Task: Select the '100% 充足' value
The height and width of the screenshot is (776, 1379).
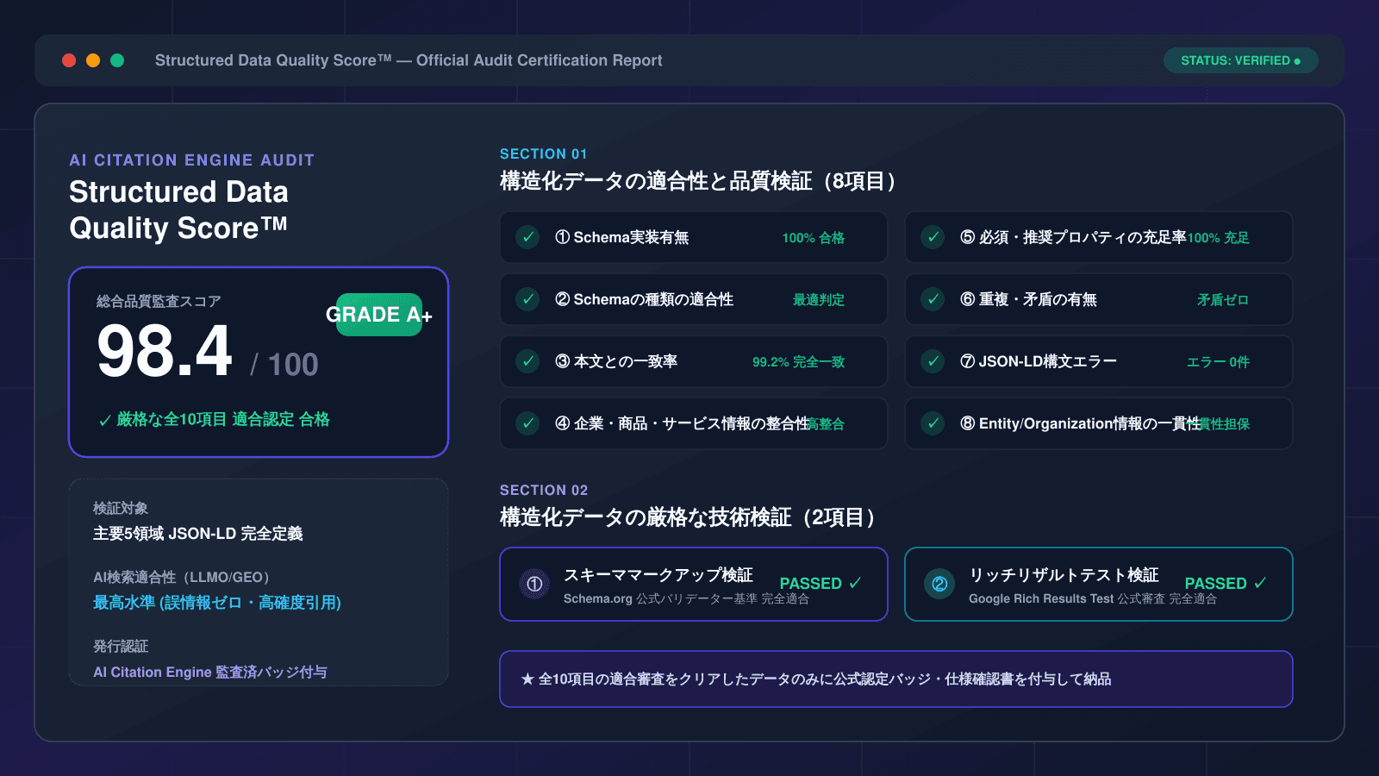Action: click(1218, 238)
